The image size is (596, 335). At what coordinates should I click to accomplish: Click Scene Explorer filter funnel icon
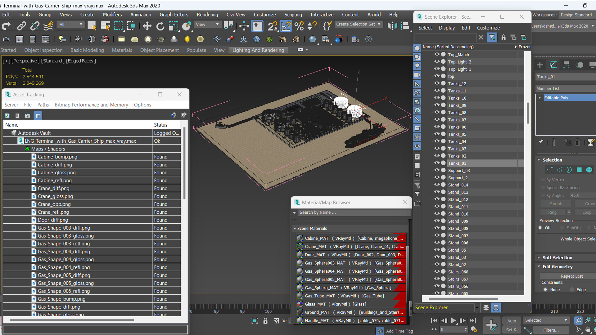(492, 38)
